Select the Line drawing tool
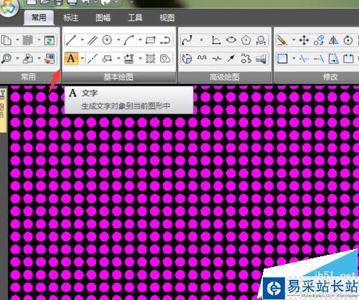The height and width of the screenshot is (300, 359). click(x=71, y=40)
